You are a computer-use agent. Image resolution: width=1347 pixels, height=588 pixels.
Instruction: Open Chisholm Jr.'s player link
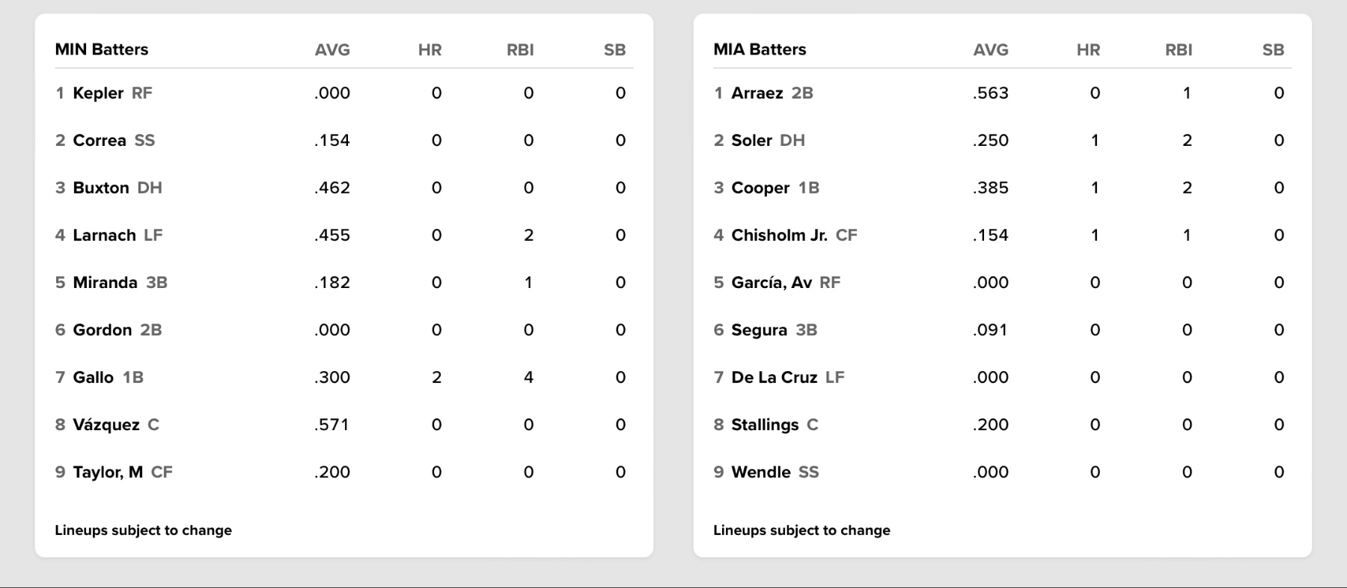point(779,236)
